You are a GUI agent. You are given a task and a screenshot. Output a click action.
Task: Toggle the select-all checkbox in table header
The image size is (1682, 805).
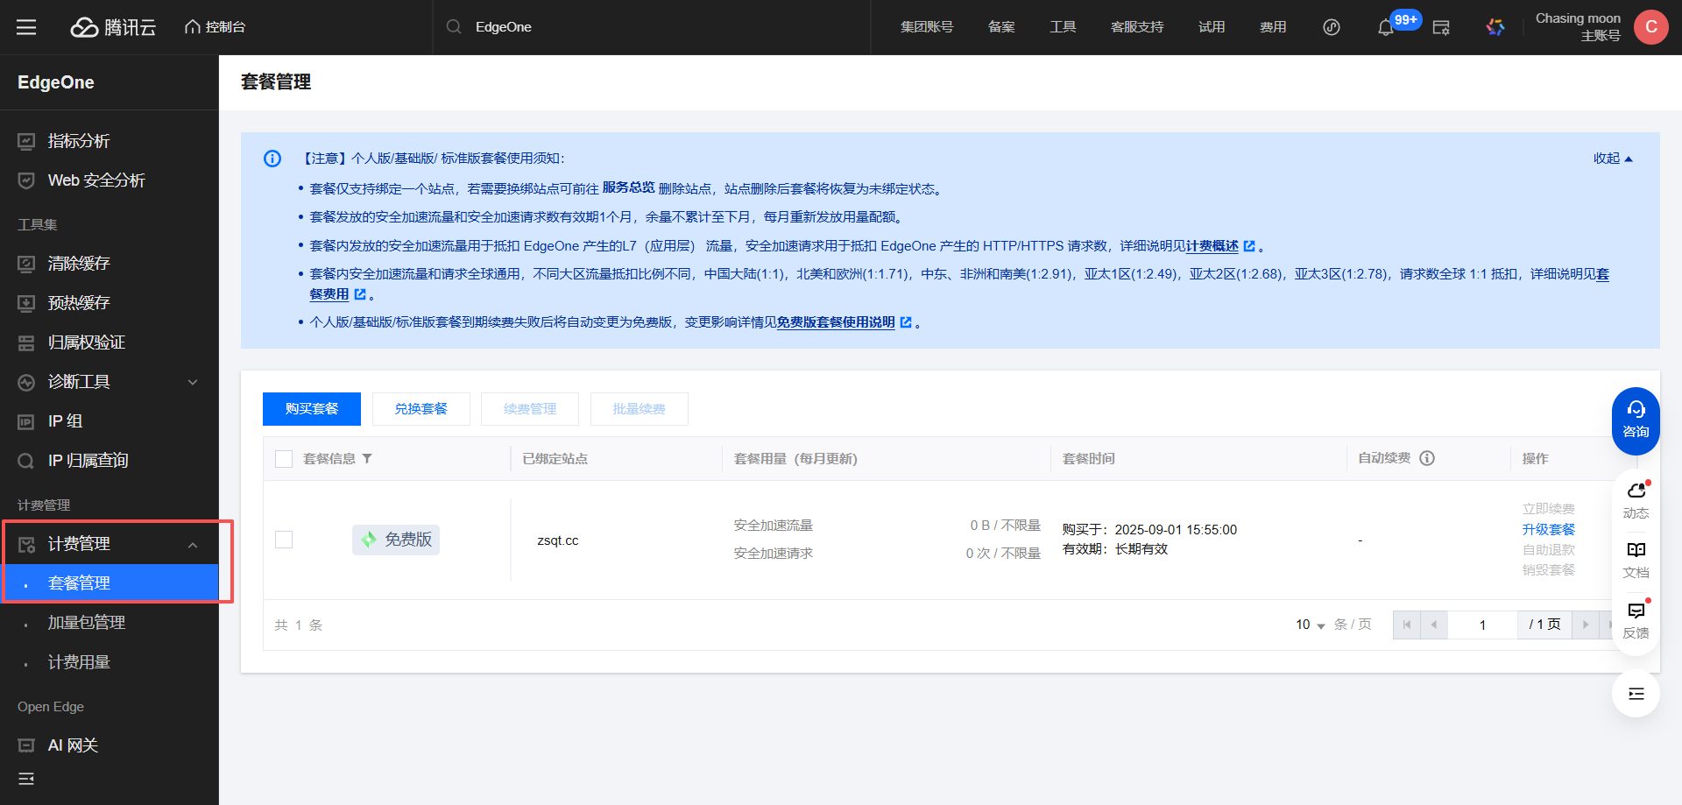click(x=284, y=459)
